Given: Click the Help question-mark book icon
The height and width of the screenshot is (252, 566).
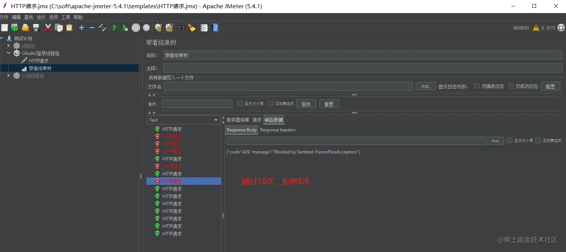Looking at the screenshot, I should pos(215,28).
